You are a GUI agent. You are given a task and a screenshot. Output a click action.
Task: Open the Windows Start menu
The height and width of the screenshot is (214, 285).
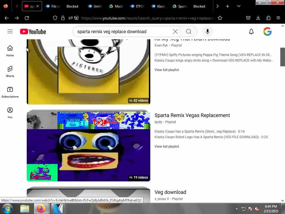click(7, 208)
